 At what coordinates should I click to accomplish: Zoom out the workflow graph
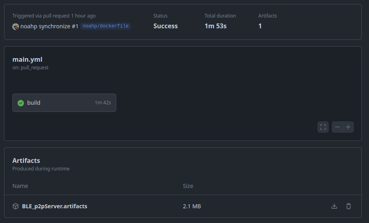click(x=337, y=127)
